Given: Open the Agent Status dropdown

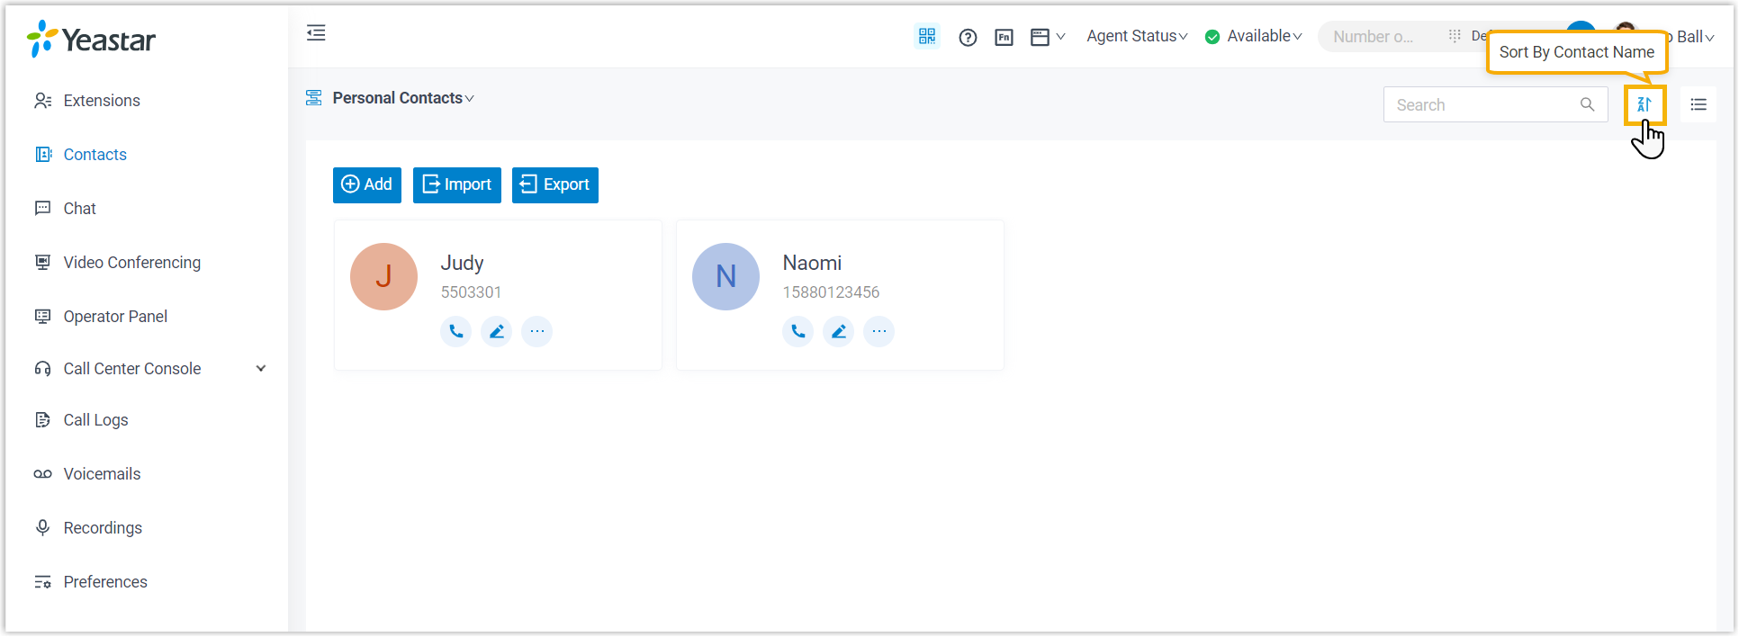Looking at the screenshot, I should click(1137, 37).
